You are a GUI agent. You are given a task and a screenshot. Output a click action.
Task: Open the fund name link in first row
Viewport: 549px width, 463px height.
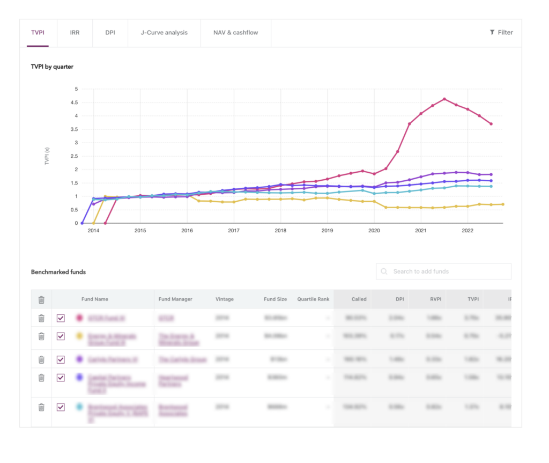[106, 318]
